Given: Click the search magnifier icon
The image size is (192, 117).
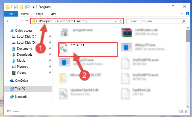Looking at the screenshot, I should (x=184, y=21).
